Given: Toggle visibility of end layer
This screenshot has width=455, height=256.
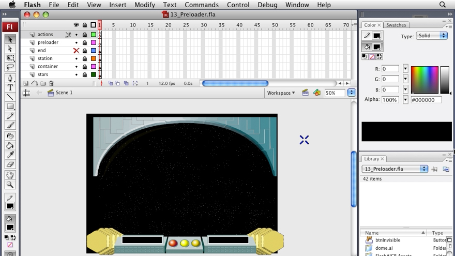Looking at the screenshot, I should (x=77, y=51).
